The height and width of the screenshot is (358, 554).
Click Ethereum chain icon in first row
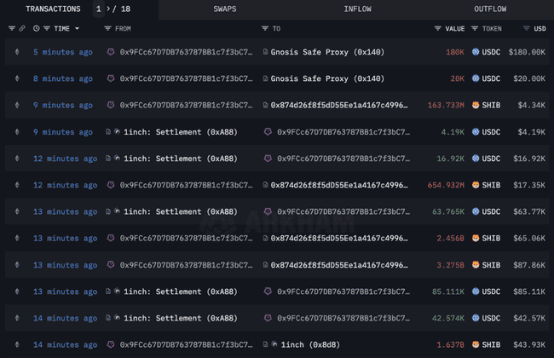point(17,52)
